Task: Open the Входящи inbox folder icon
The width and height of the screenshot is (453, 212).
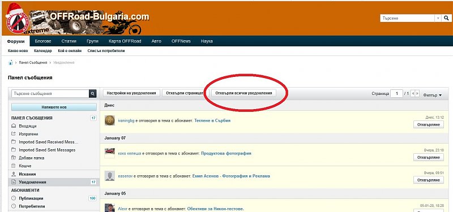Action: (x=14, y=126)
